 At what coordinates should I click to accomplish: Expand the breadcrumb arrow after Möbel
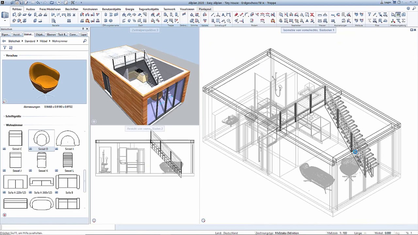coord(50,41)
